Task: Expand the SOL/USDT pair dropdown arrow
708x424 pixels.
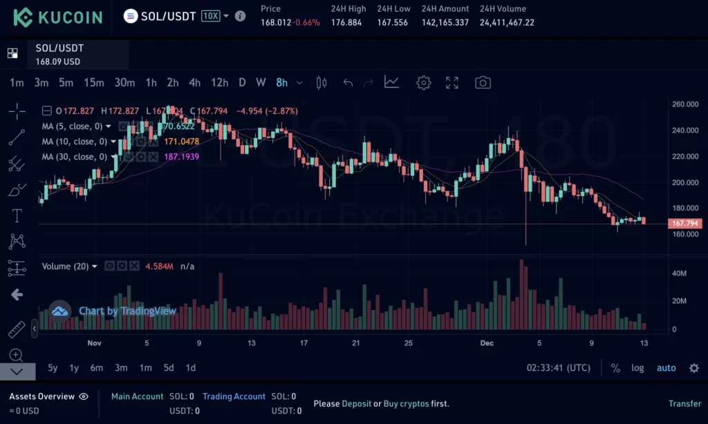Action: (x=226, y=17)
